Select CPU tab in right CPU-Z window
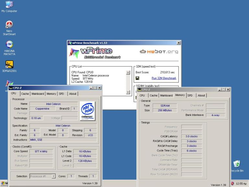The width and height of the screenshot is (249, 187). (x=142, y=95)
